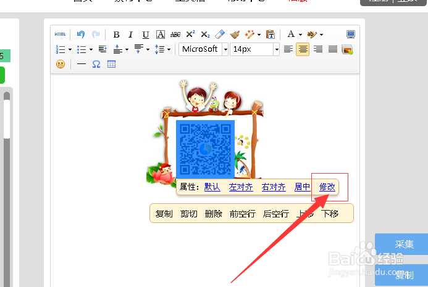This screenshot has width=428, height=287.
Task: Click the 左对齐 link
Action: (241, 187)
